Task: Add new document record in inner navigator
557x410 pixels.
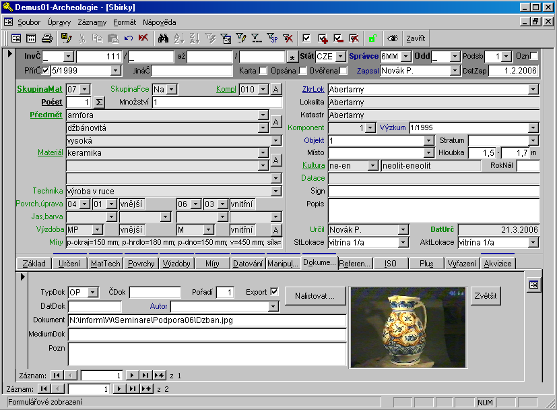Action: (160, 376)
